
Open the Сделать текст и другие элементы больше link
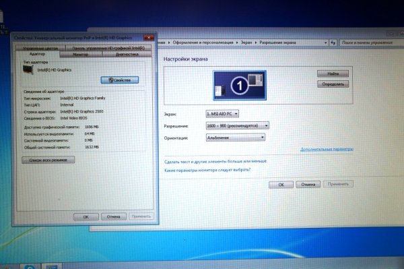(215, 161)
